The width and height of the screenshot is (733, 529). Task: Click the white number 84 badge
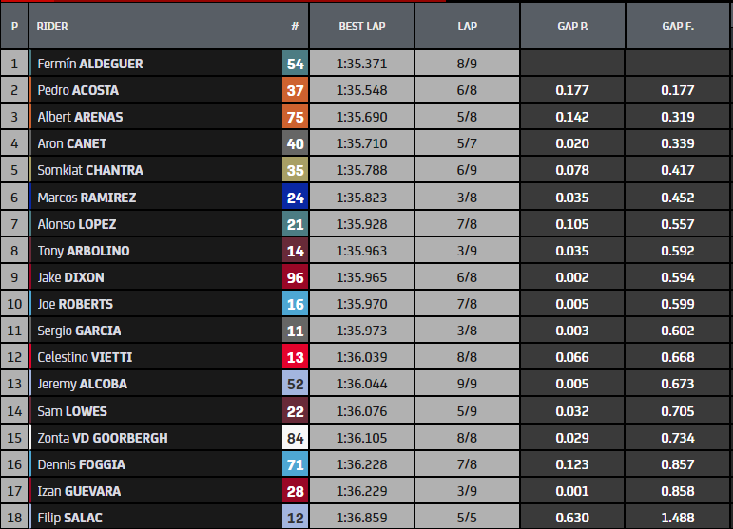click(295, 438)
